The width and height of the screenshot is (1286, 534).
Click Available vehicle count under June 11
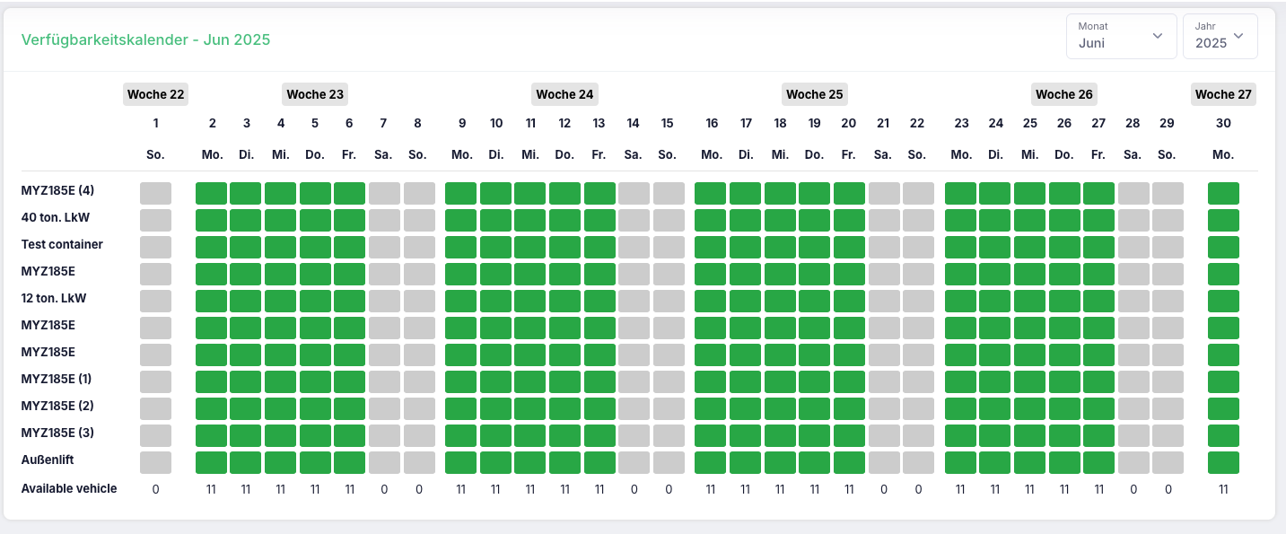(530, 489)
